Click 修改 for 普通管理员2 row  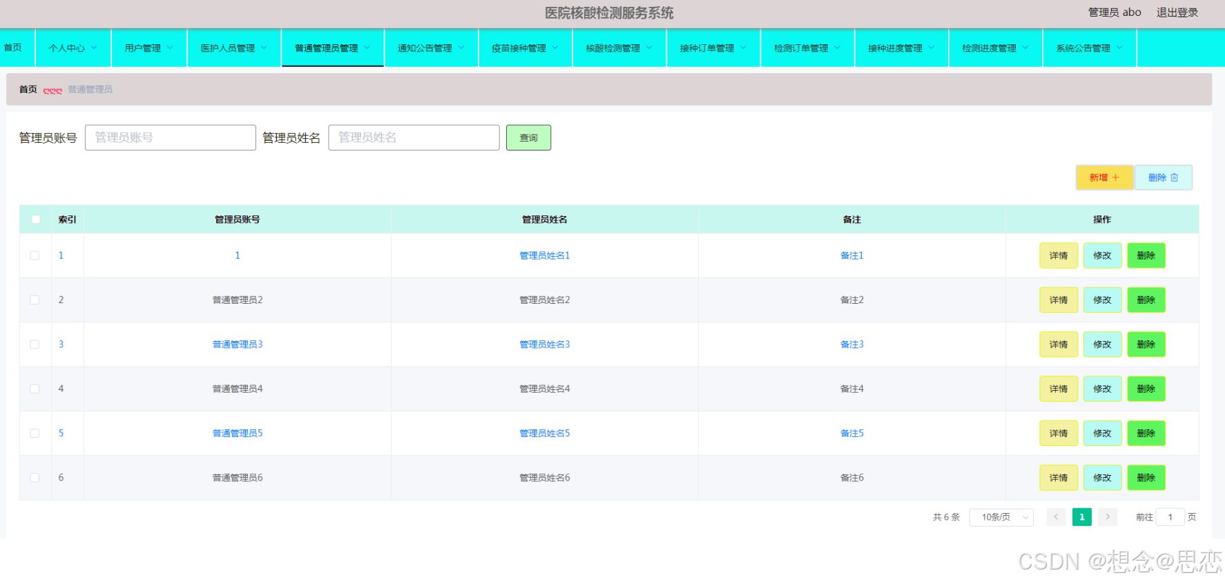click(x=1102, y=300)
